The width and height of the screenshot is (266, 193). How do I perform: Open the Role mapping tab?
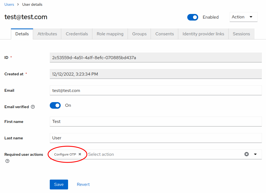click(110, 34)
